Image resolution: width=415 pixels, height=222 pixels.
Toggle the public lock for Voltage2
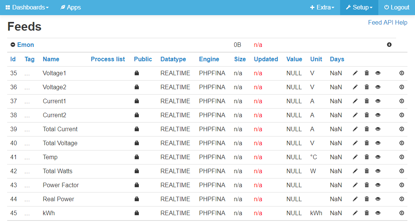(137, 87)
